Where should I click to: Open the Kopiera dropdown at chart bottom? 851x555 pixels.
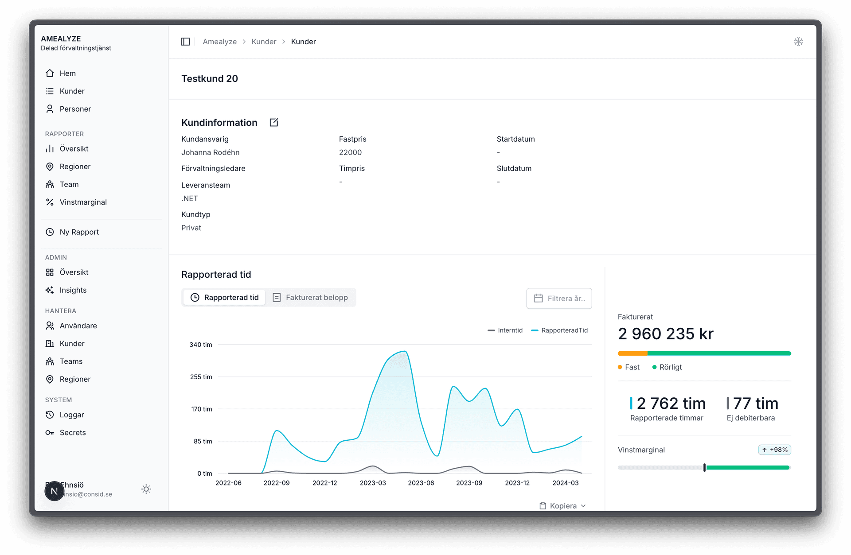pyautogui.click(x=562, y=505)
